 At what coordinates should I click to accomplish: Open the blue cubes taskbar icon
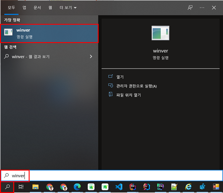tap(202, 187)
